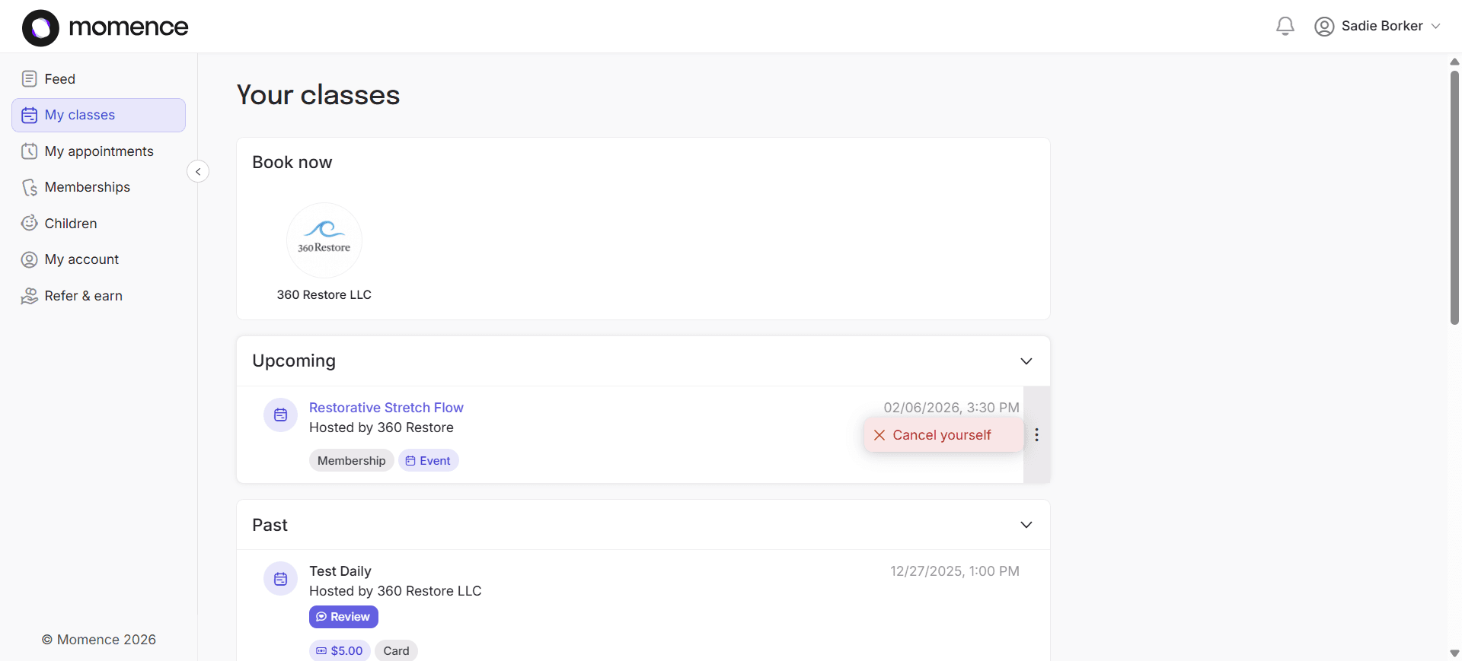Open the Memberships page
Screen dimensions: 1462x661
(99, 187)
